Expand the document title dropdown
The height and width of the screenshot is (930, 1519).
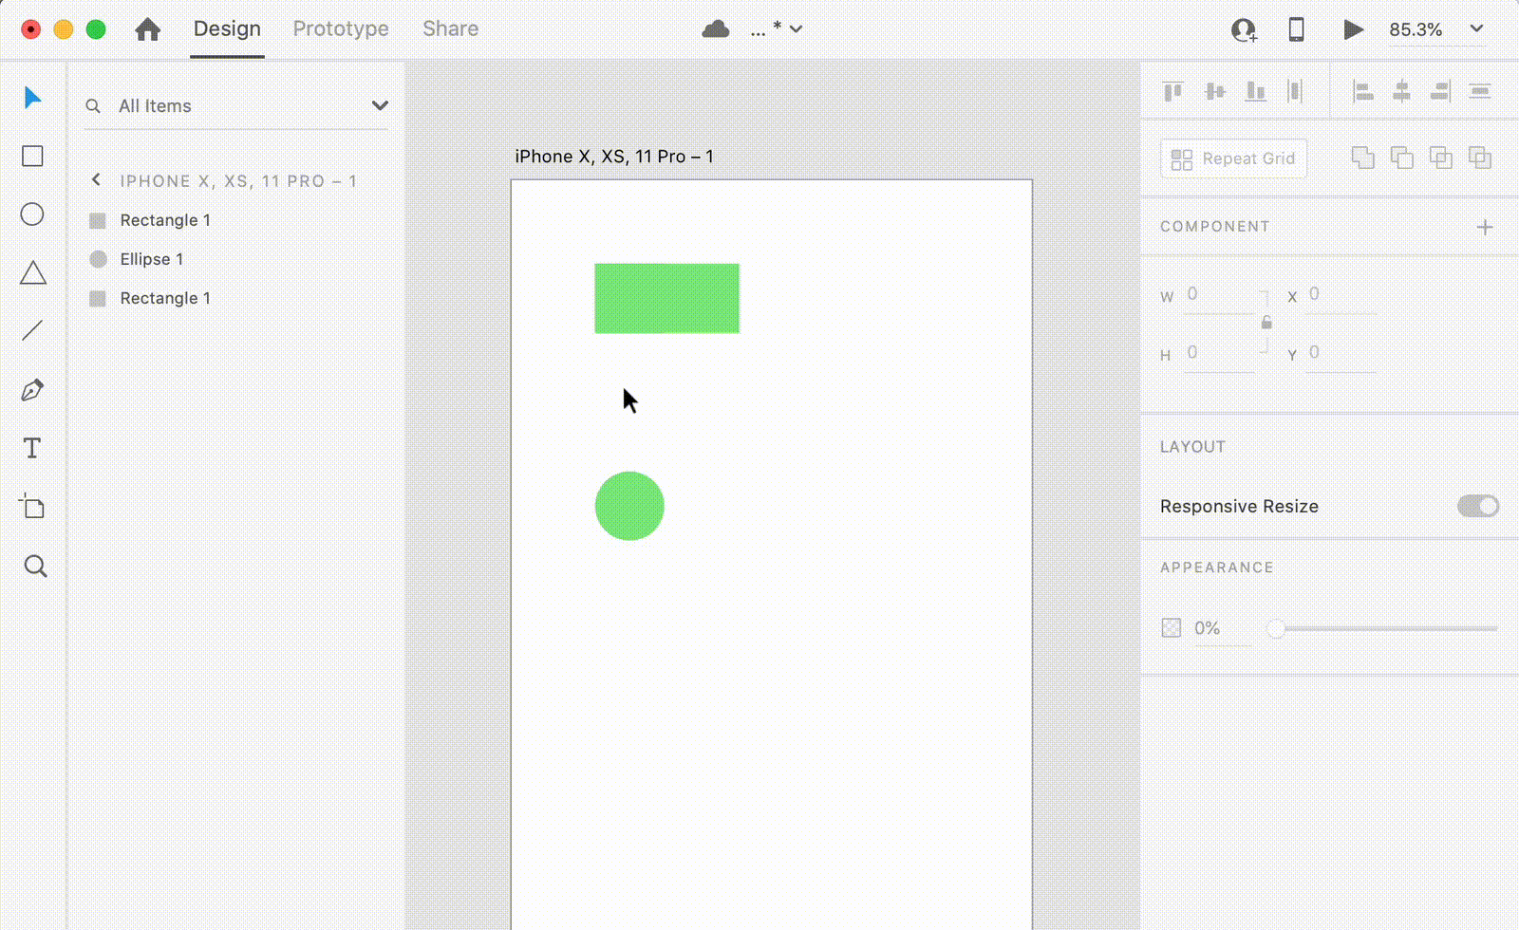click(x=796, y=29)
